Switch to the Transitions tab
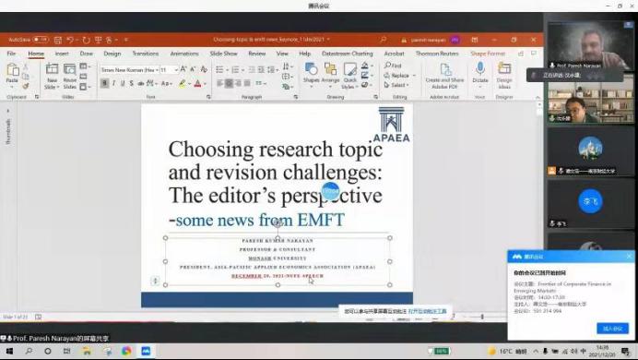Image resolution: width=638 pixels, height=360 pixels. [146, 54]
